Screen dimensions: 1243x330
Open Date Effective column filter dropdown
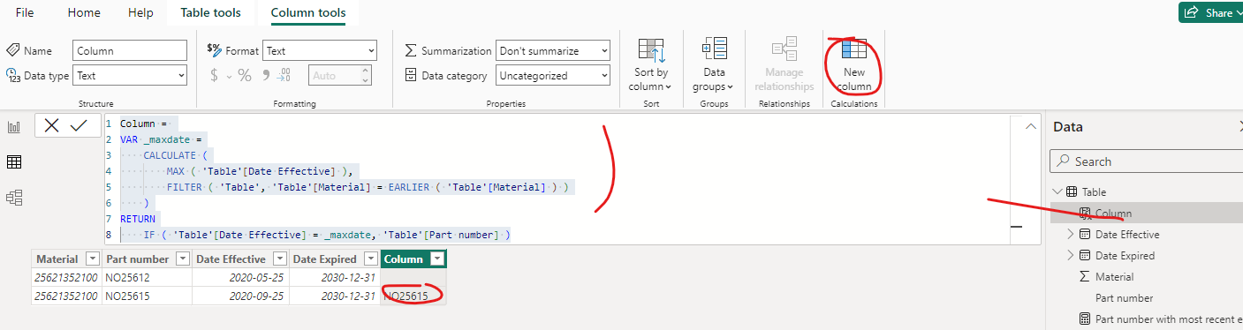click(279, 259)
